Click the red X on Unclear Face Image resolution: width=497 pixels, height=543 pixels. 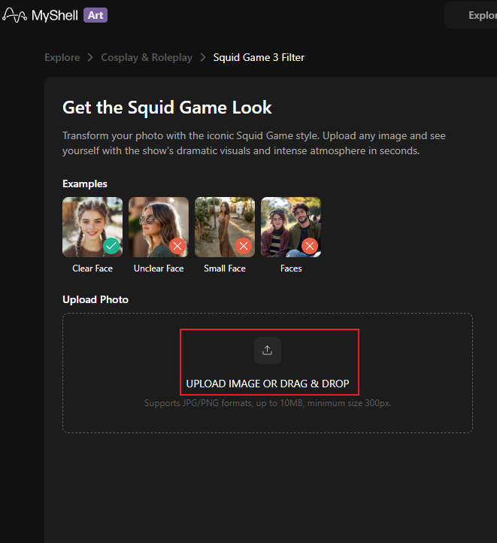coord(177,246)
